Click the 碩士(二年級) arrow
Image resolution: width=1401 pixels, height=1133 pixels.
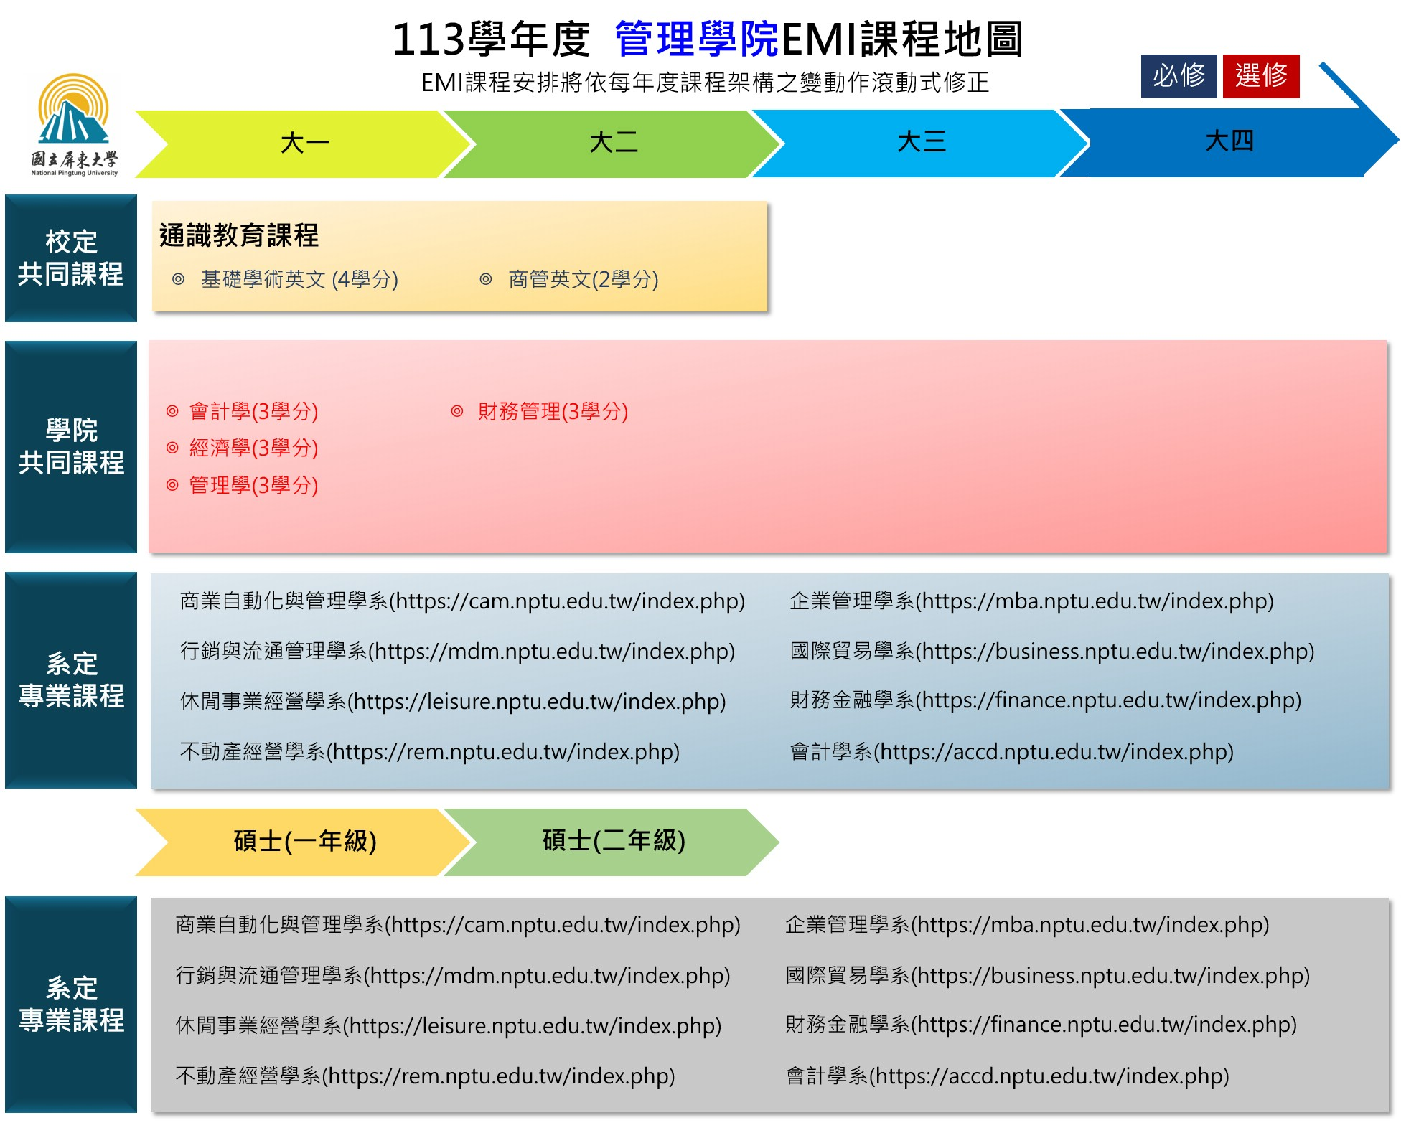pos(613,842)
